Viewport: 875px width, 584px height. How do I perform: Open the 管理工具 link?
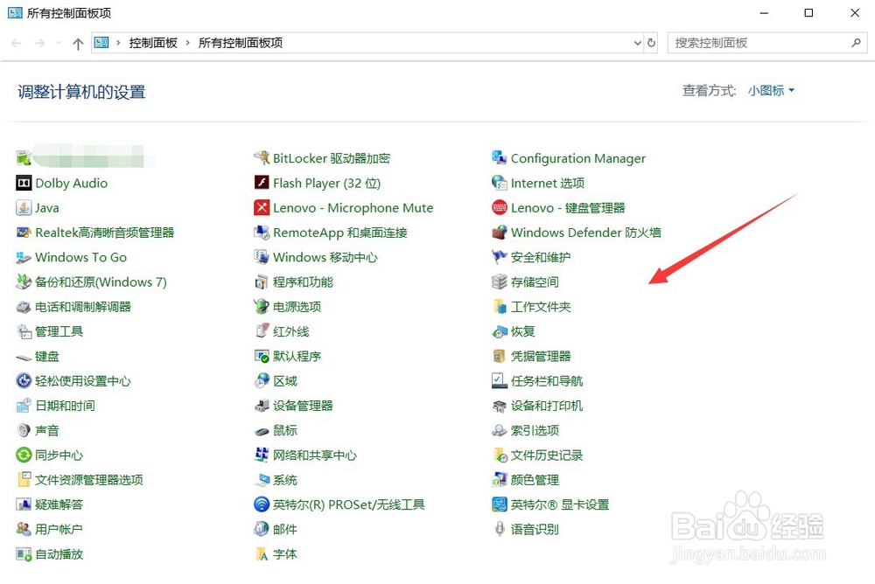(59, 331)
